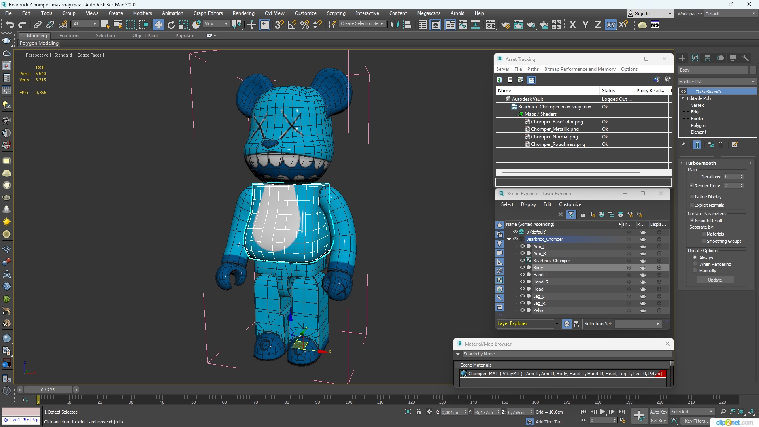Select the Material editor icon in toolbar
The width and height of the screenshot is (759, 427).
pyautogui.click(x=517, y=25)
